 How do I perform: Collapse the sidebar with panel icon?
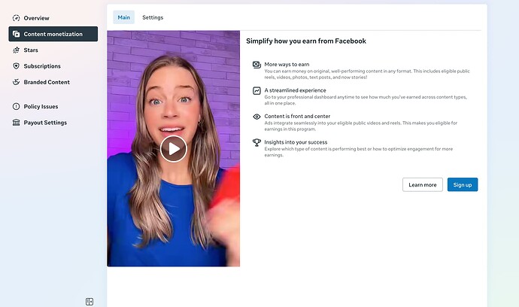pos(90,302)
